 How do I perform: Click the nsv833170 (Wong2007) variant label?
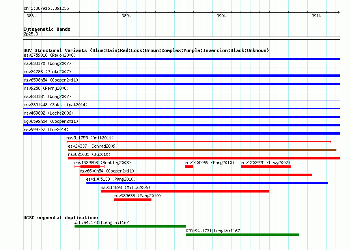click(x=47, y=63)
